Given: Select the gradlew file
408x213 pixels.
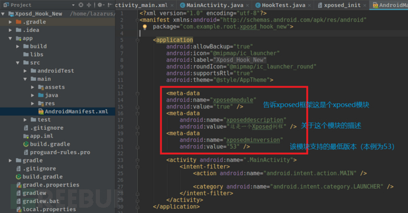Looking at the screenshot, I should click(34, 193).
